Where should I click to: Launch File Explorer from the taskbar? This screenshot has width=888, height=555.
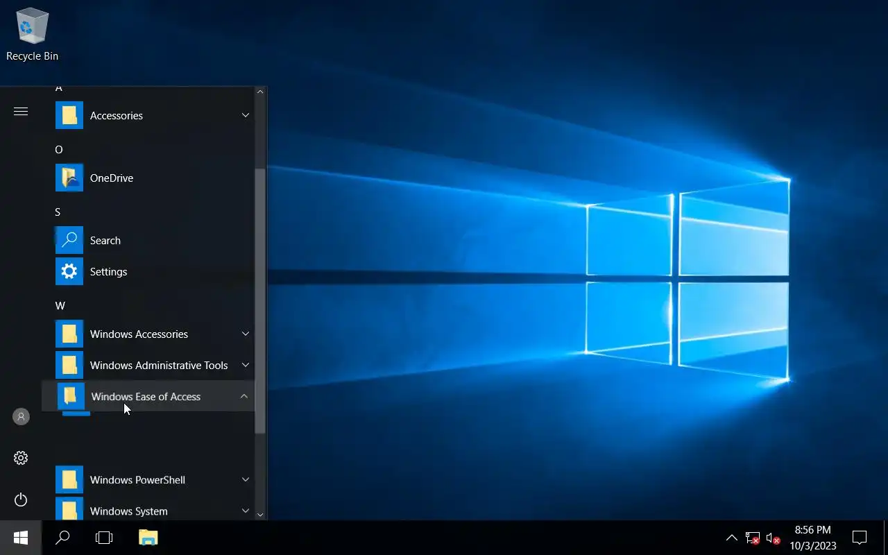[148, 538]
